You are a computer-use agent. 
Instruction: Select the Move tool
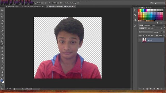pyautogui.click(x=2, y=10)
